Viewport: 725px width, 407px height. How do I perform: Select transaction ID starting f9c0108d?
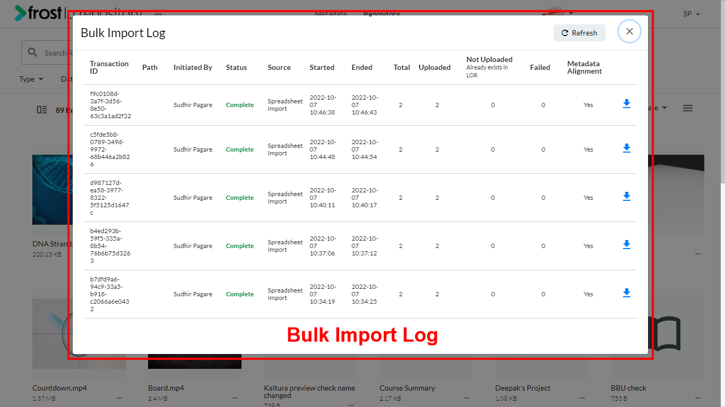point(110,105)
